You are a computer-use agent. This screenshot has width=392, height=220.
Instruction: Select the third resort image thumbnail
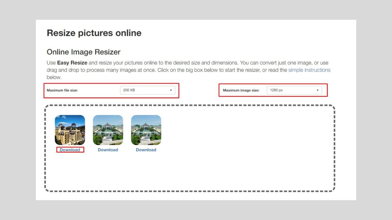(146, 130)
